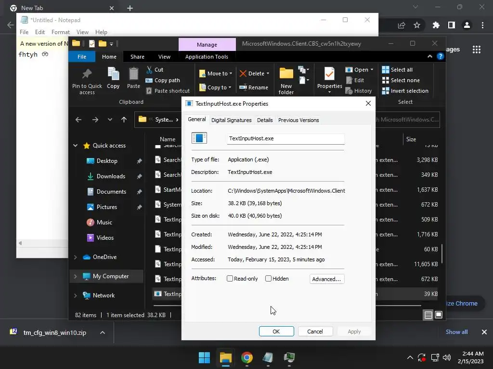Click Cancel in Properties dialog
The width and height of the screenshot is (493, 369).
pos(315,332)
